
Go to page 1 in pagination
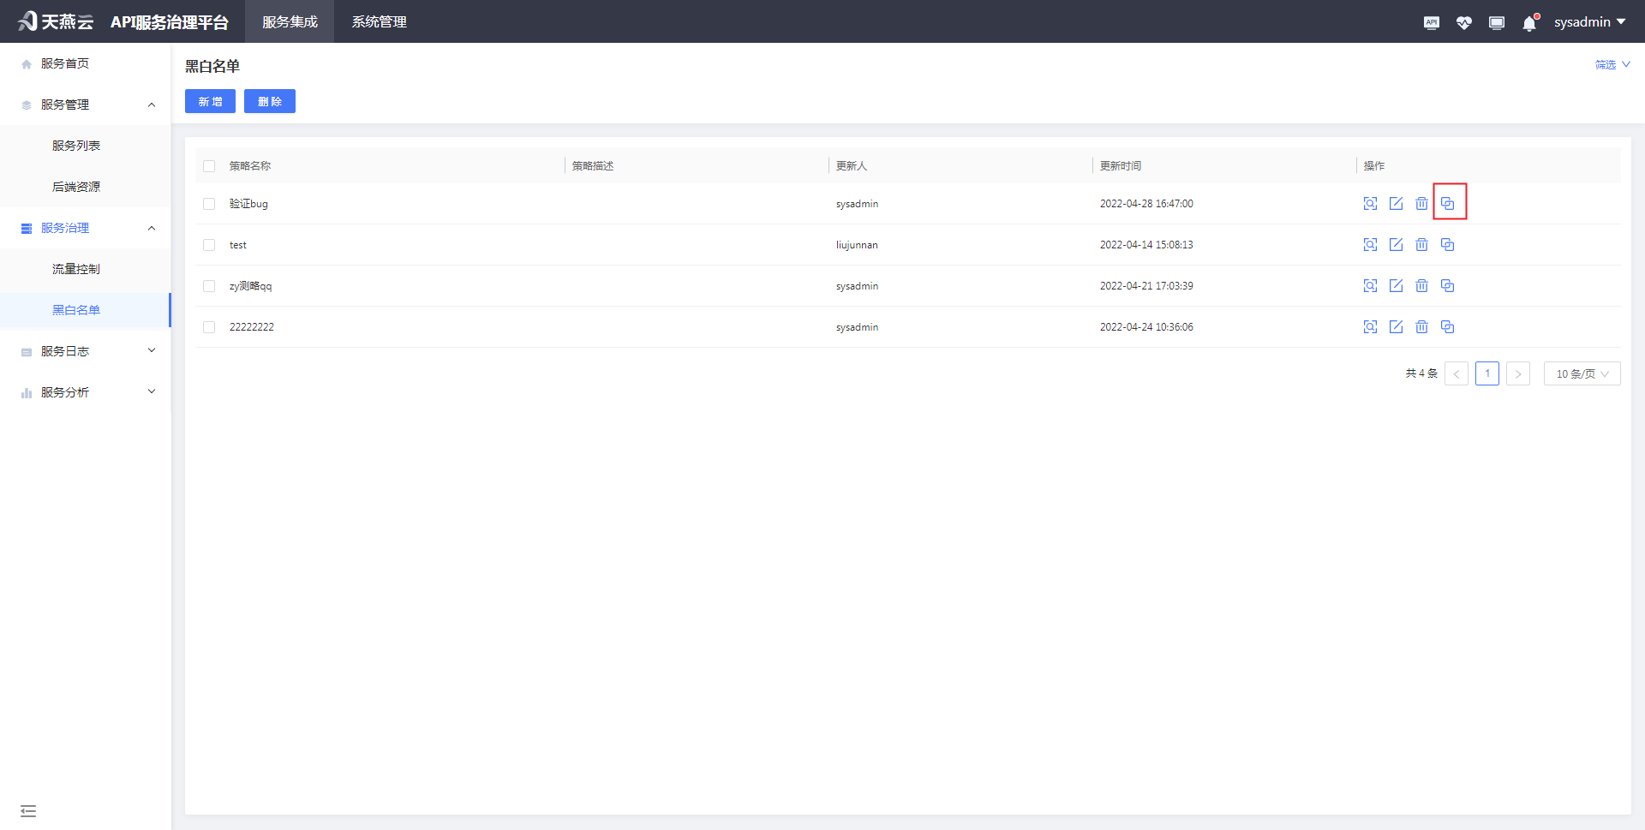1487,373
